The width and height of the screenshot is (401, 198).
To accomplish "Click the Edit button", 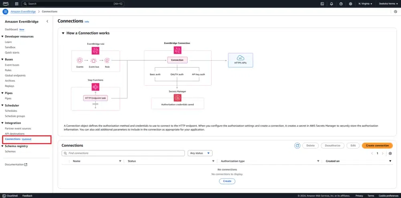I will pos(353,146).
